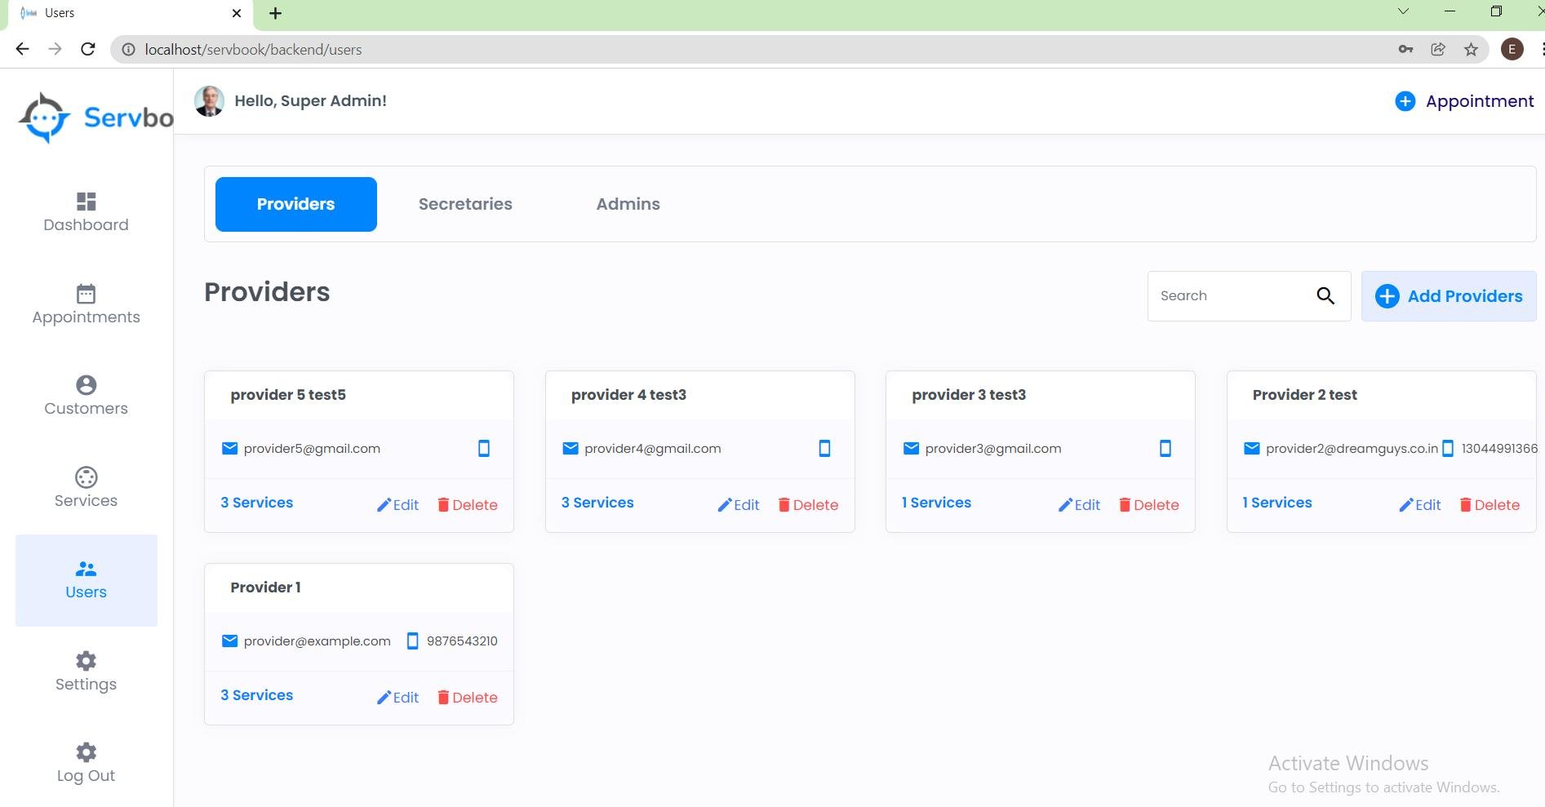Click the Log Out sidebar icon

pyautogui.click(x=86, y=752)
